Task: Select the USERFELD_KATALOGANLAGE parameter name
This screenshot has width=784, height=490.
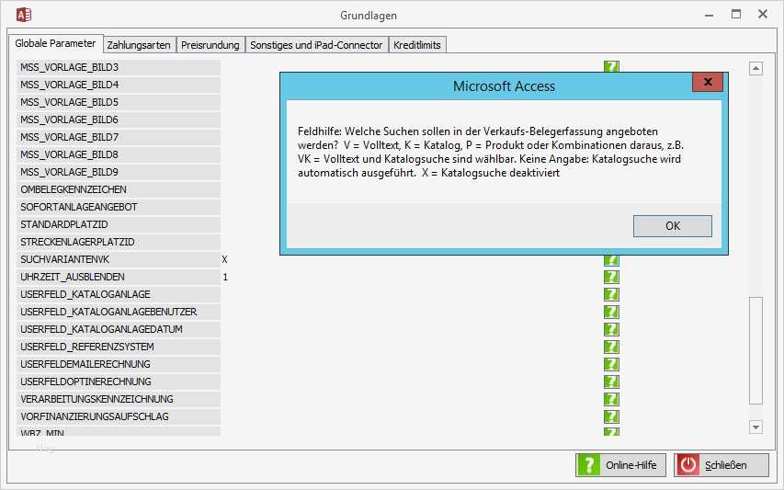Action: [119, 294]
